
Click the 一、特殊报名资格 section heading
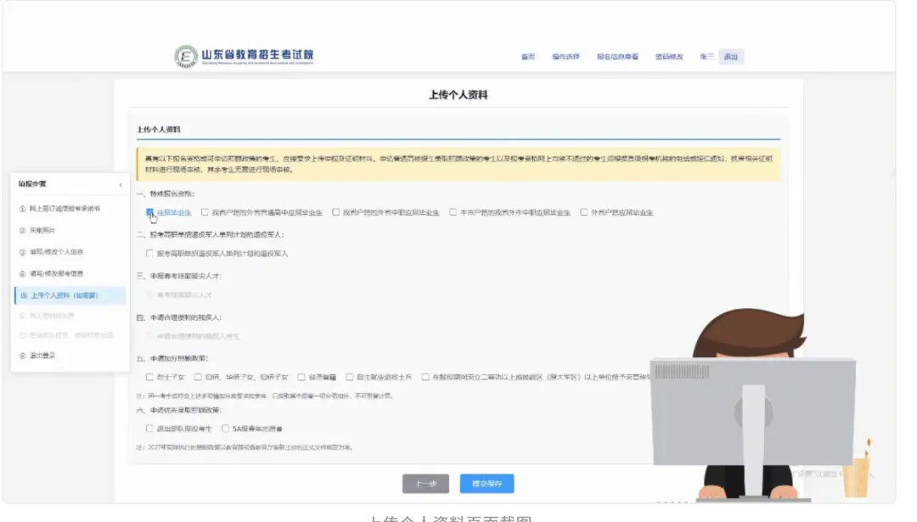click(x=166, y=194)
